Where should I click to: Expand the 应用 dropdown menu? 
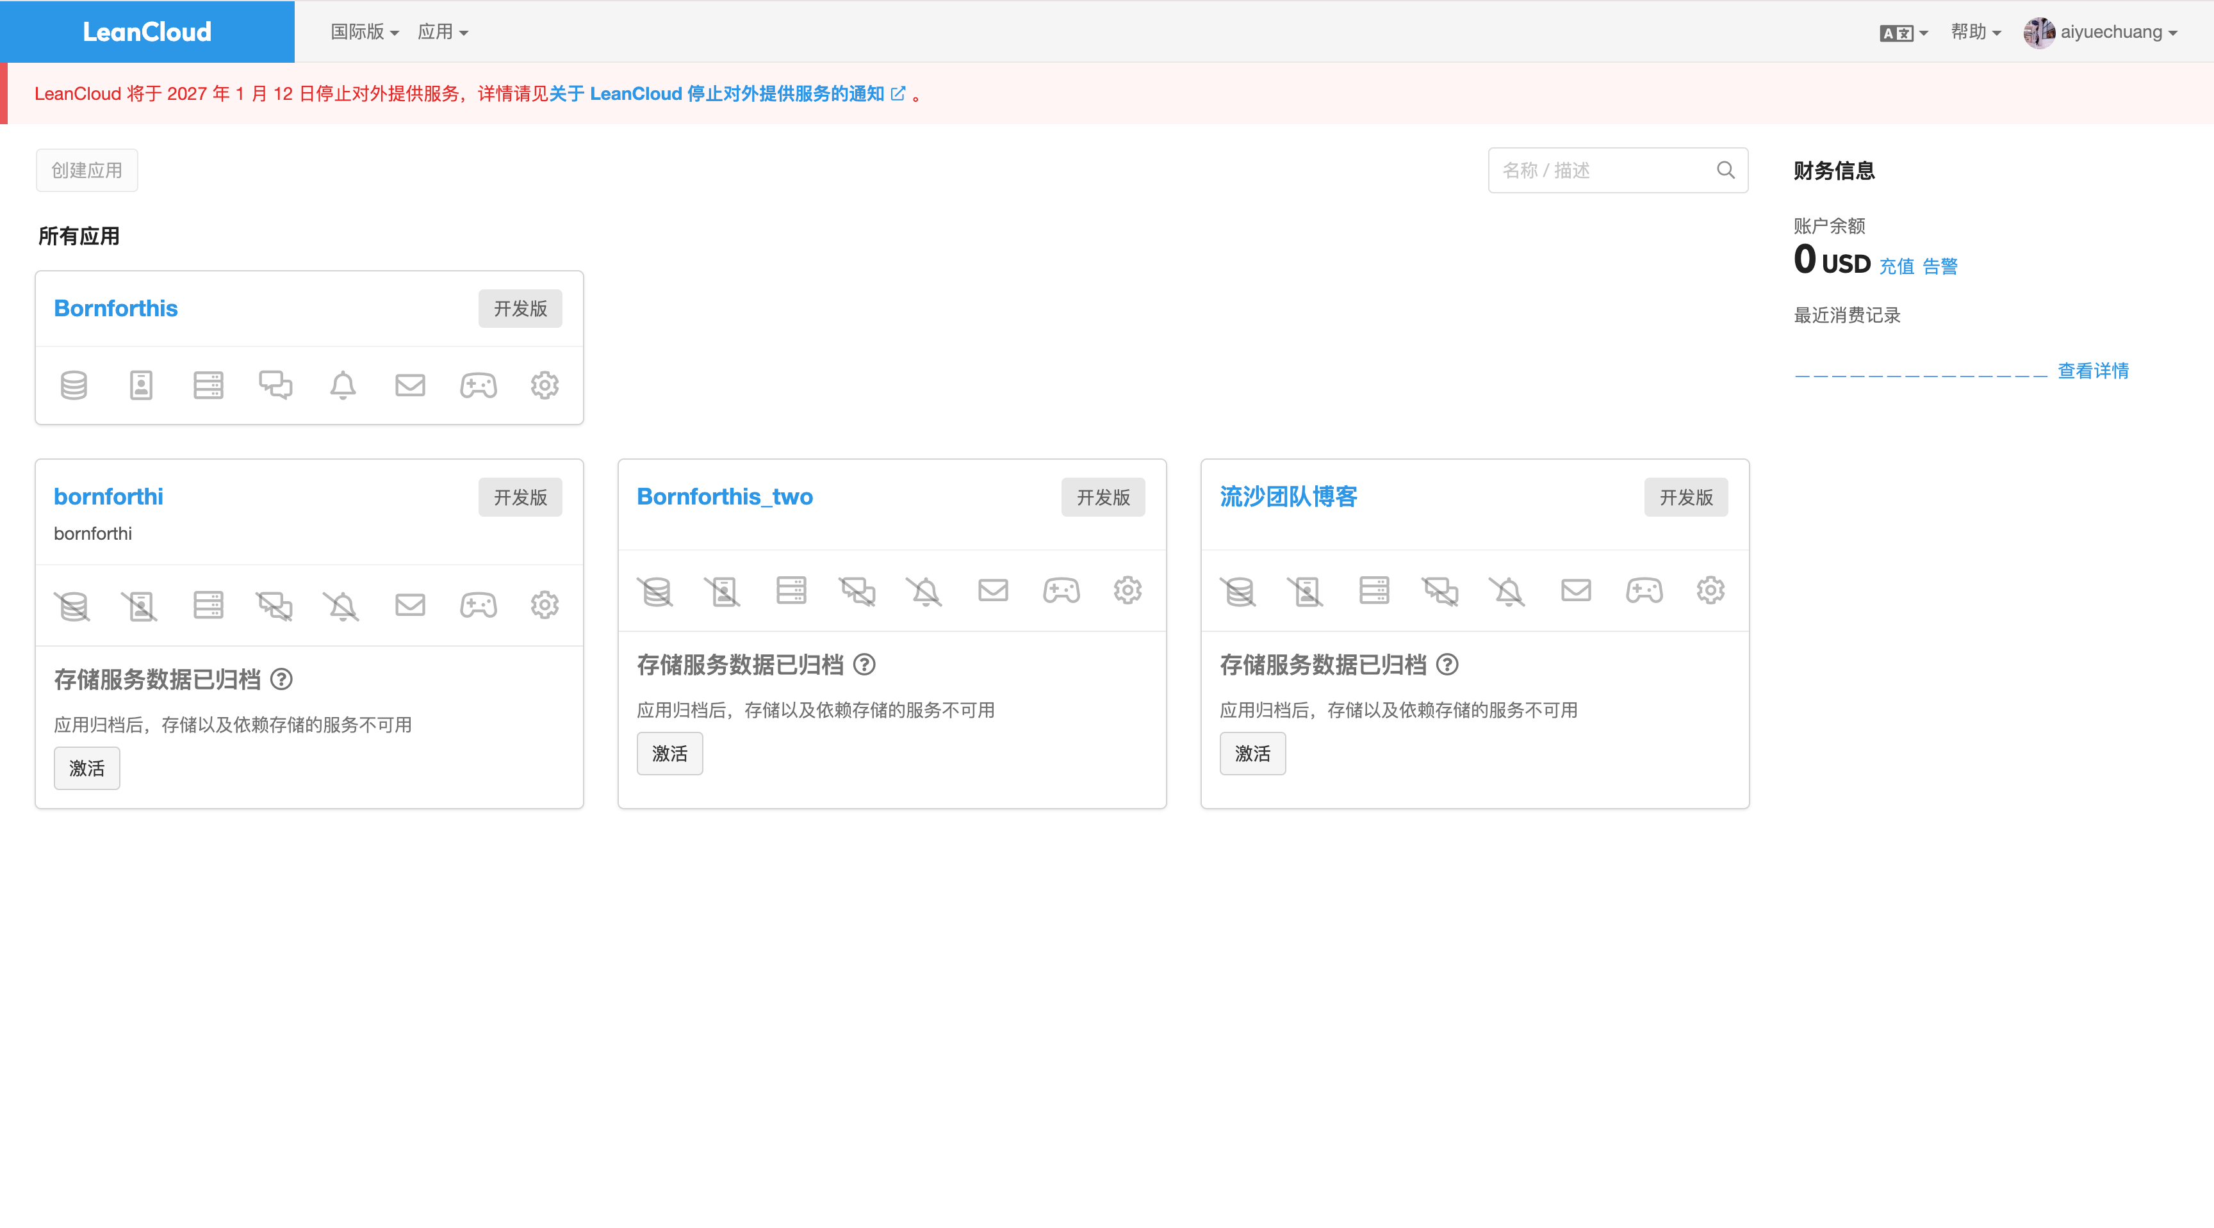coord(443,32)
